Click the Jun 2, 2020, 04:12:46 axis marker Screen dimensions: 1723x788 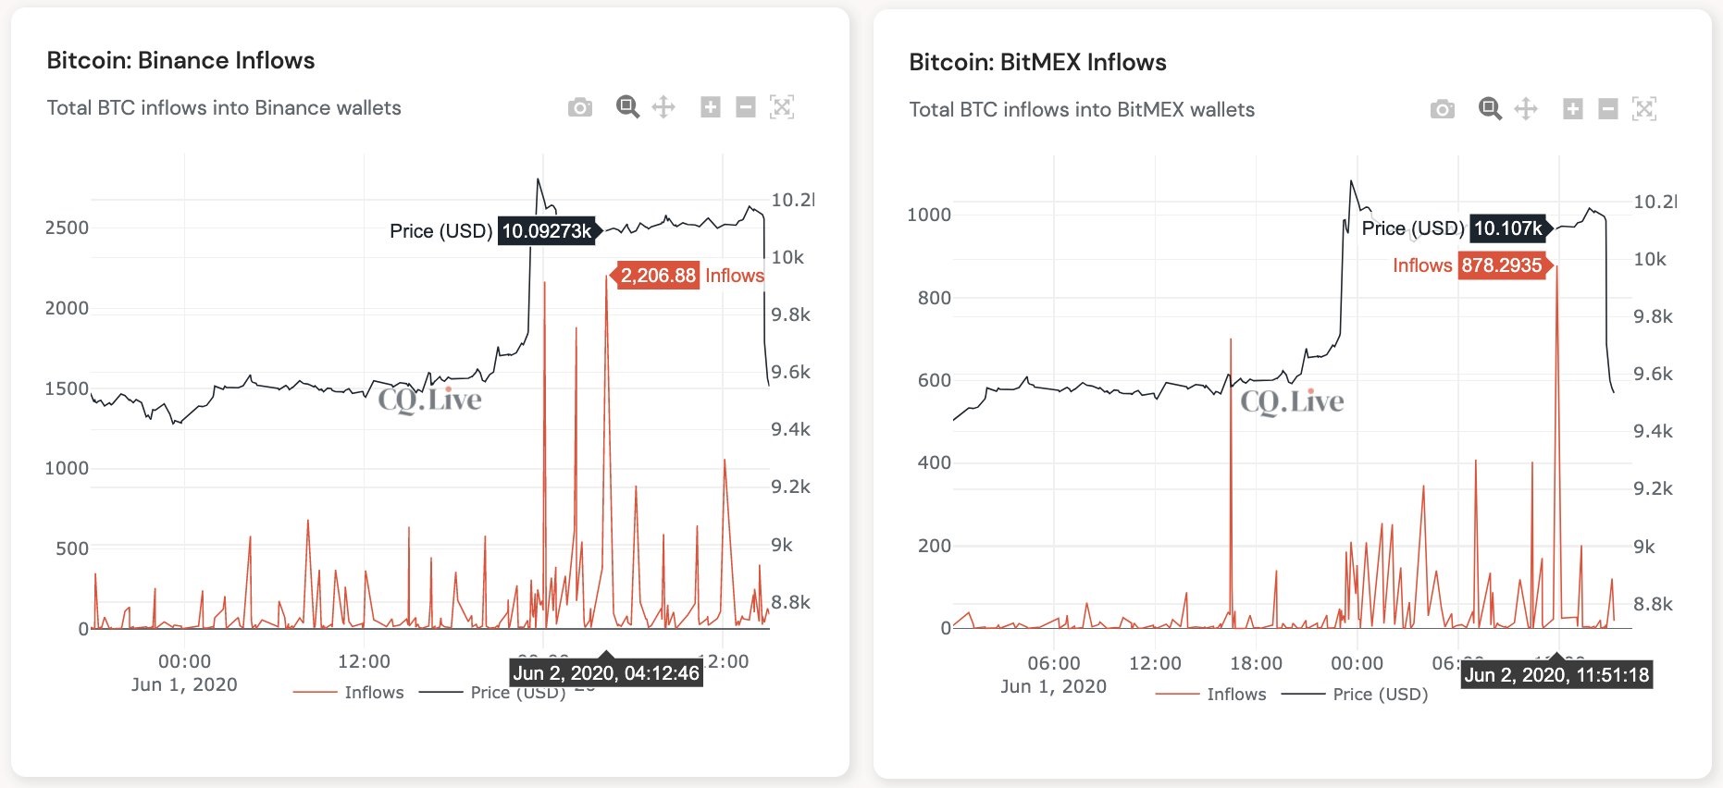coord(606,672)
